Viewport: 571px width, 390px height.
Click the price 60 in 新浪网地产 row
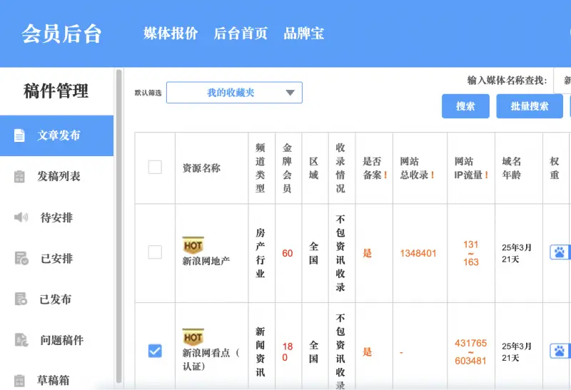click(288, 253)
